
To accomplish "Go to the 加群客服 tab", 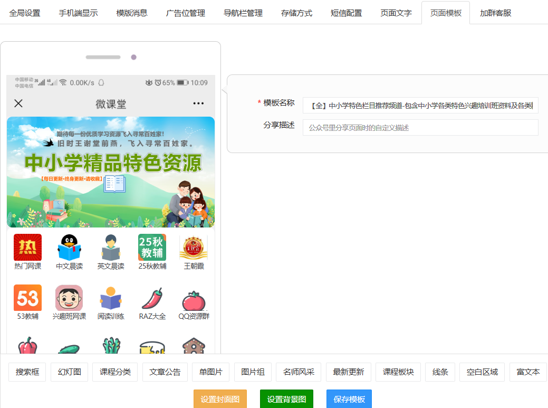I will (495, 13).
